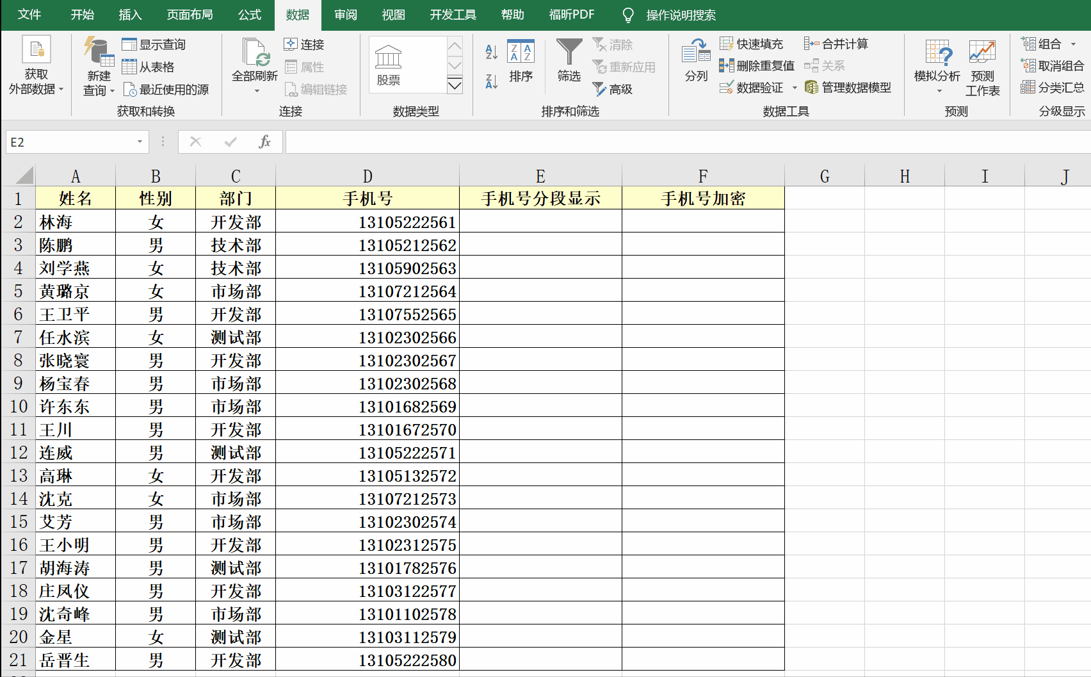Switch to the Review (审阅) tab
1091x677 pixels.
345,15
